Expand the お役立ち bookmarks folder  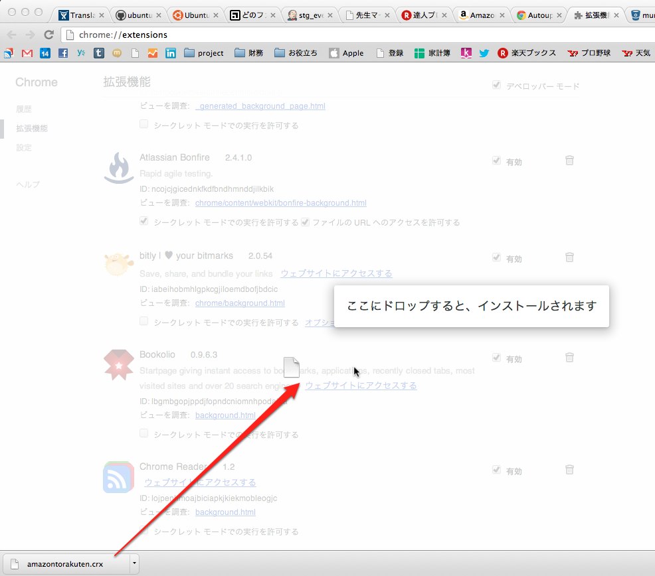point(296,53)
